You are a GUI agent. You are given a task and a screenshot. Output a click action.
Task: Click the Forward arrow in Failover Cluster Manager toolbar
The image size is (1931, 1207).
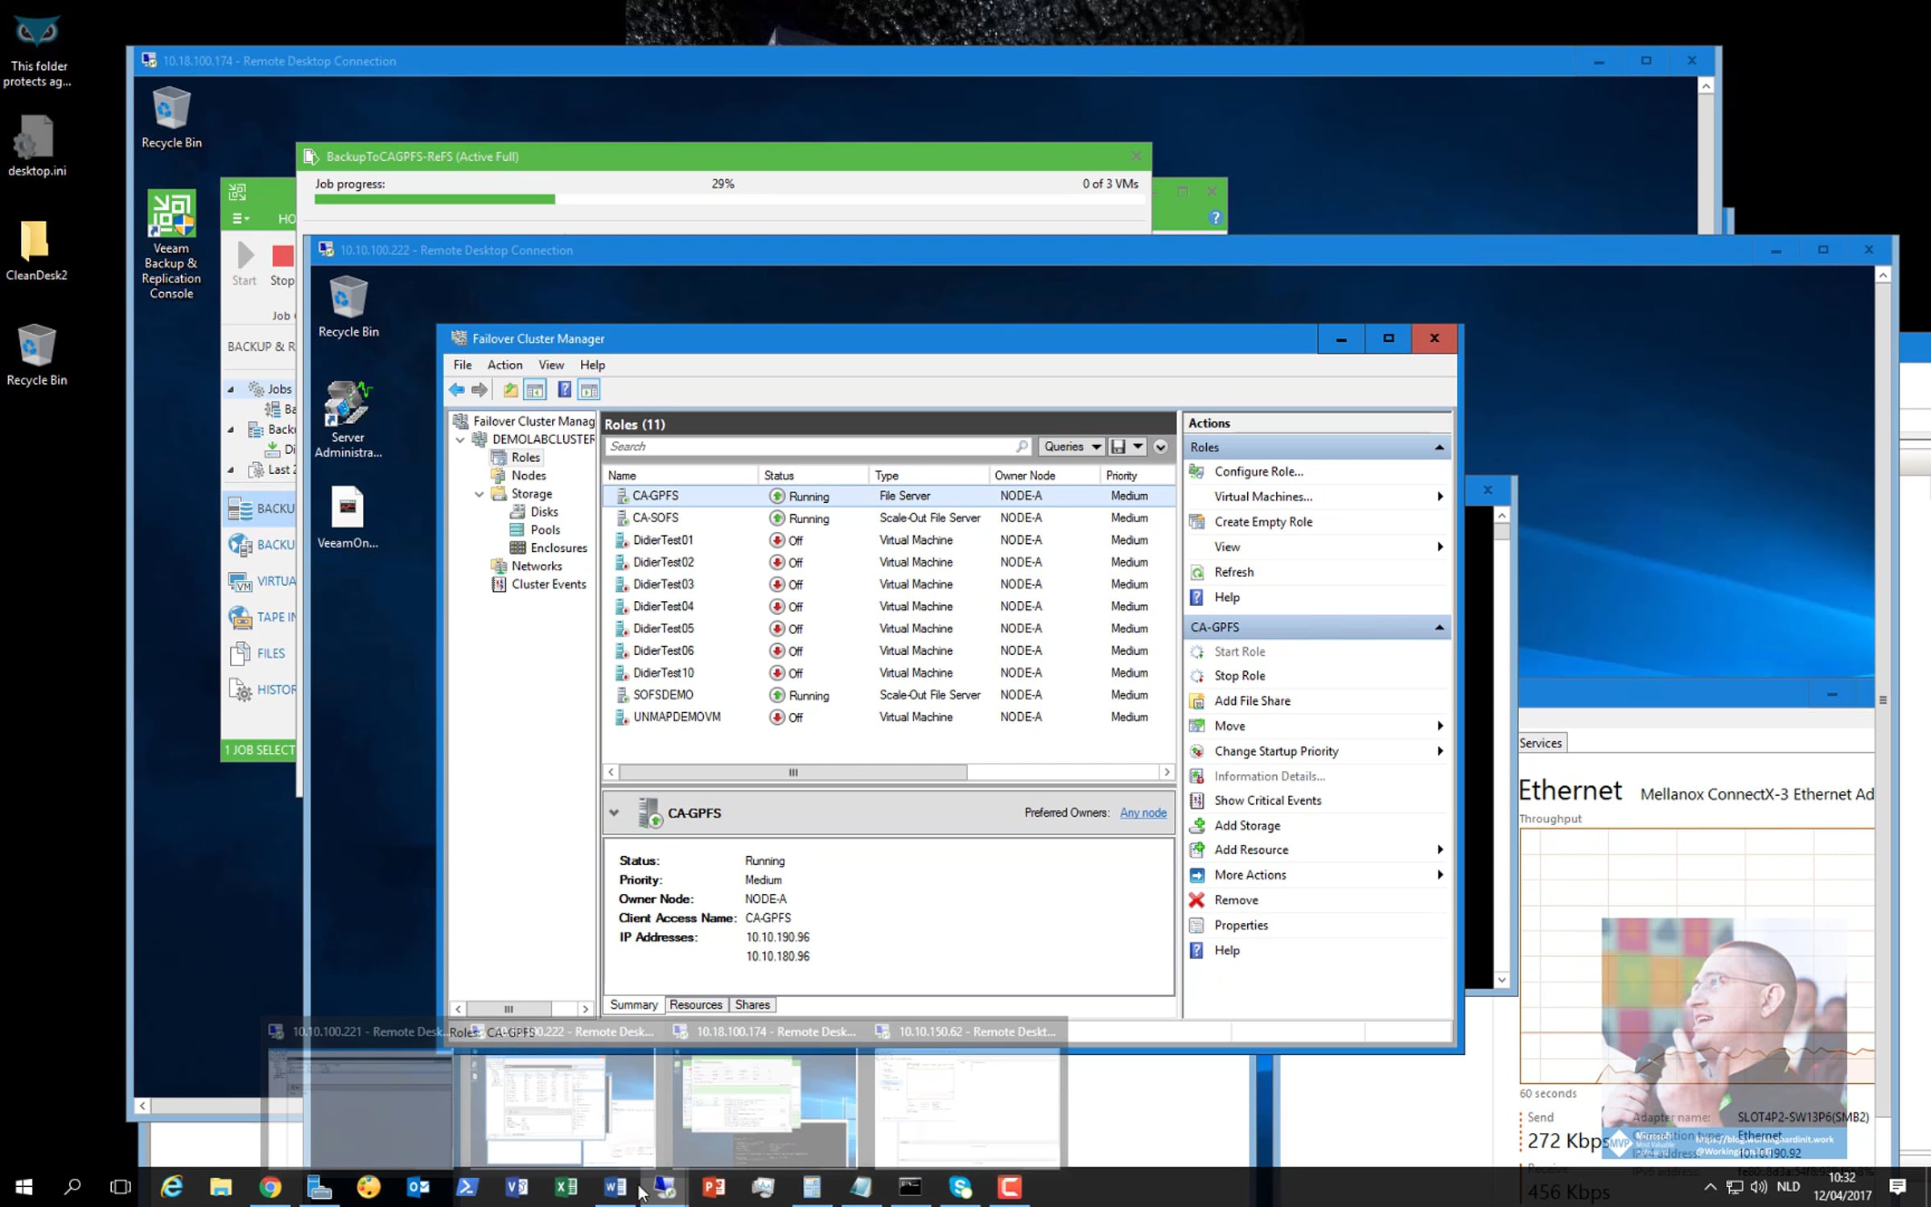pos(480,390)
